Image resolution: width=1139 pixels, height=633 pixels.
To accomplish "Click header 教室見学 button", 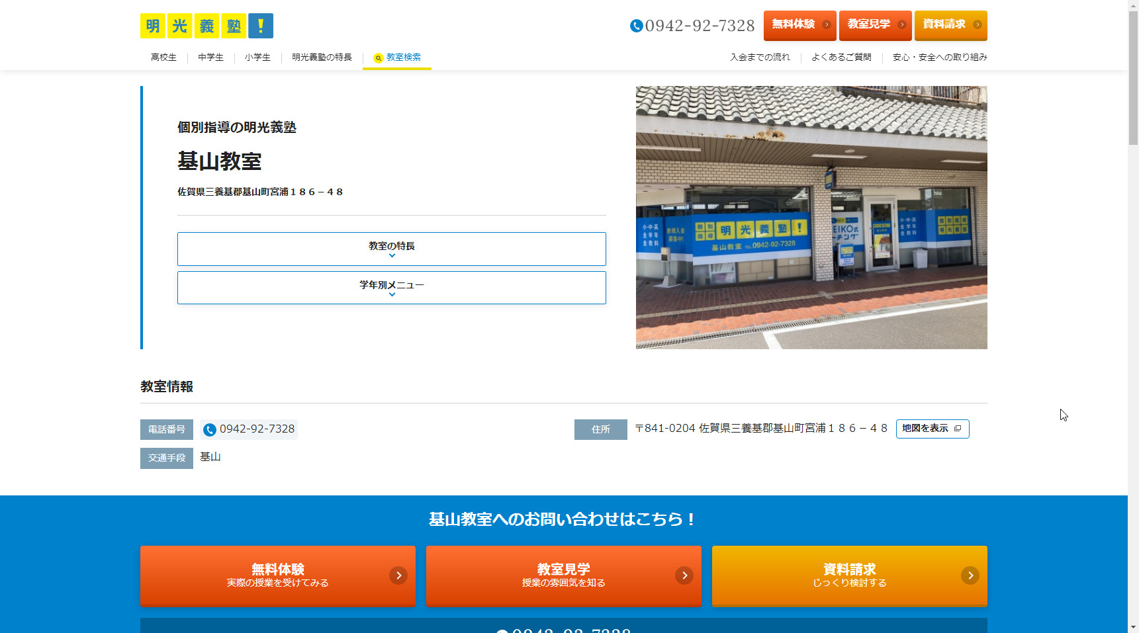I will pos(876,25).
